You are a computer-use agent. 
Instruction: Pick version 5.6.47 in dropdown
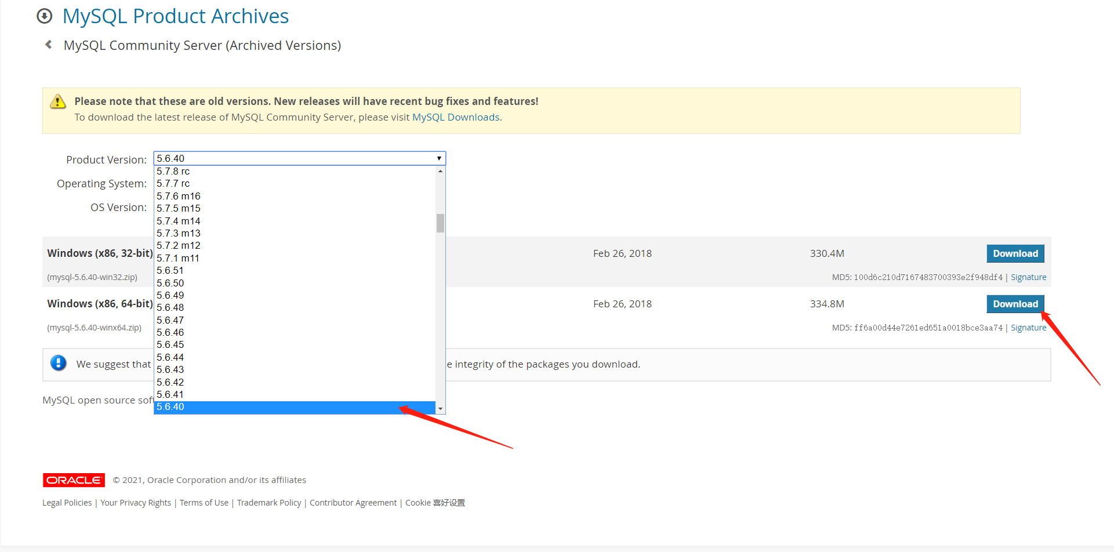coord(295,320)
